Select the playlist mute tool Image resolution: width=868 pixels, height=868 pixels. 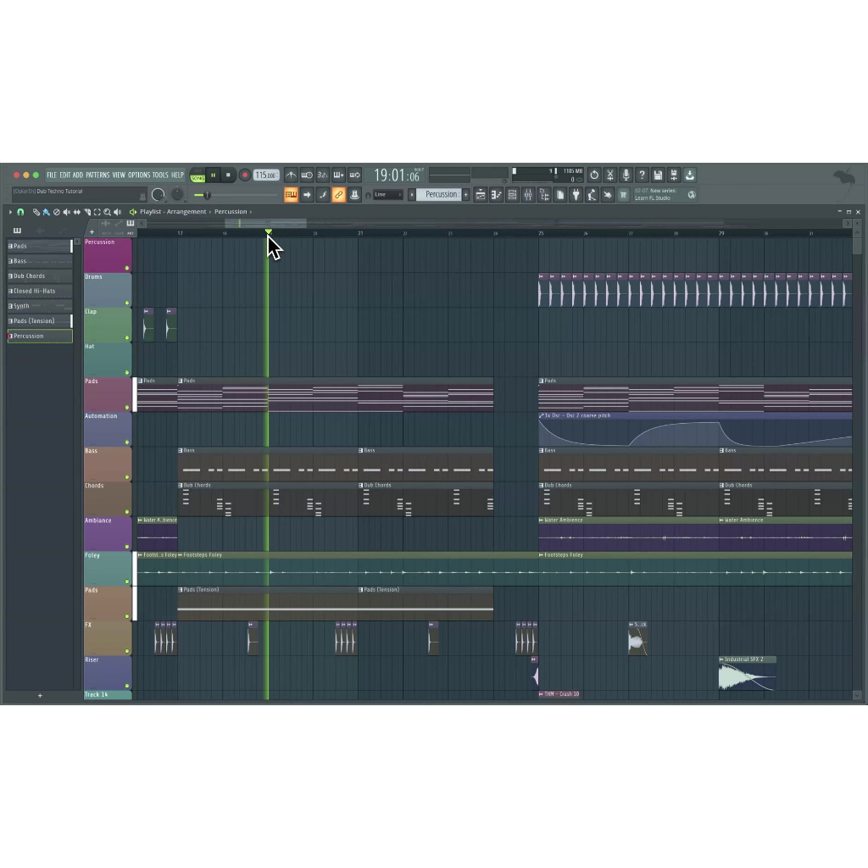click(x=67, y=212)
